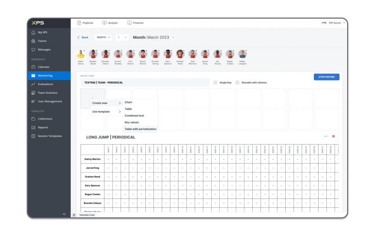The width and height of the screenshot is (375, 236).
Task: Choose Table from the submenu
Action: (128, 109)
